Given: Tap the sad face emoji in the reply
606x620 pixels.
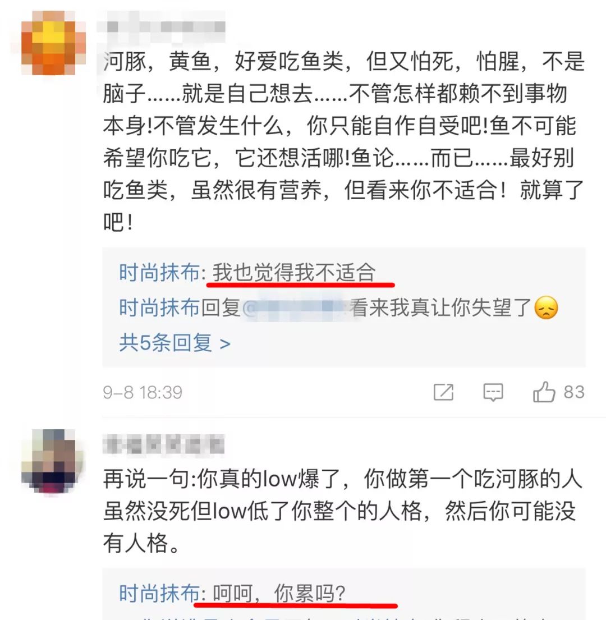Looking at the screenshot, I should [546, 307].
